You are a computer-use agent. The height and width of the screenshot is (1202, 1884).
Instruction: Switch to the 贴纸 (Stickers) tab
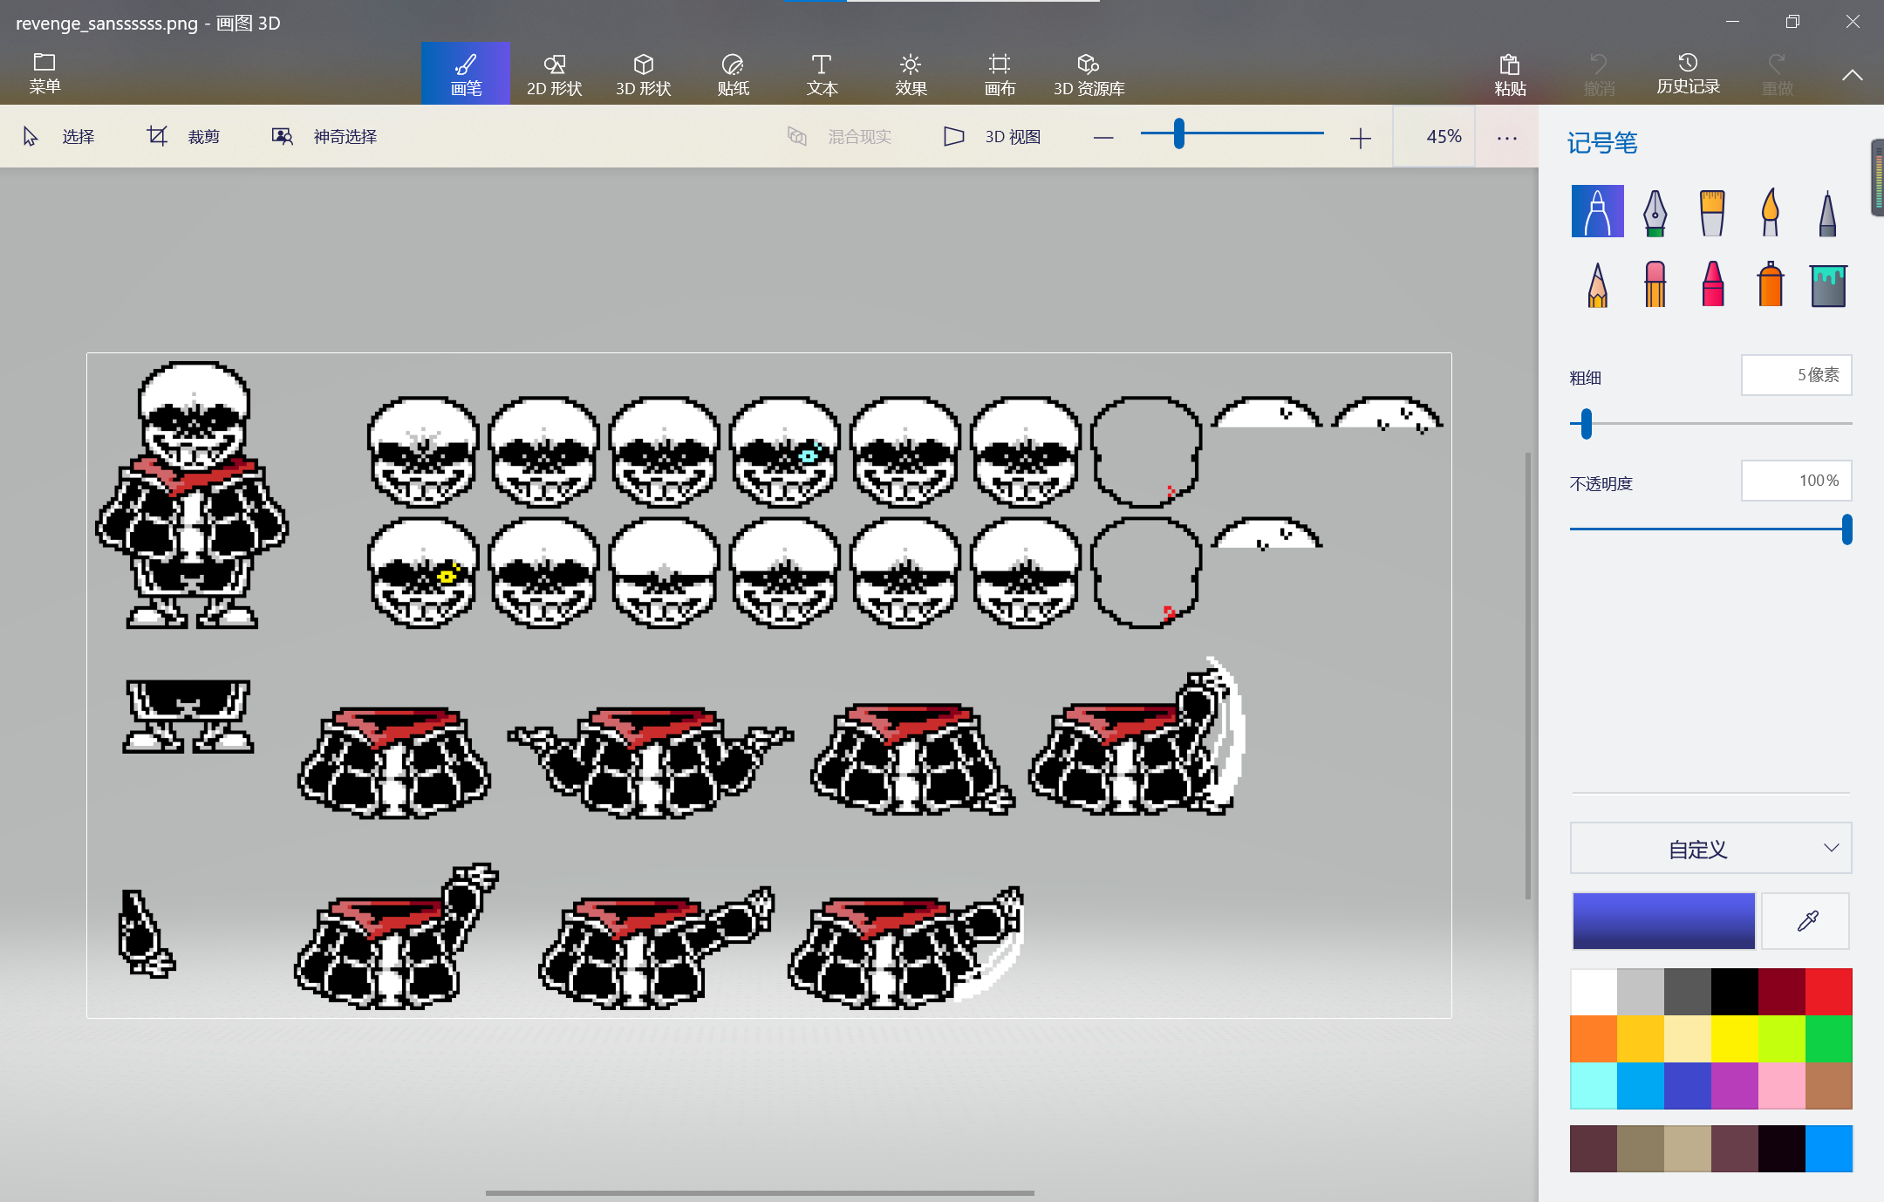coord(733,73)
